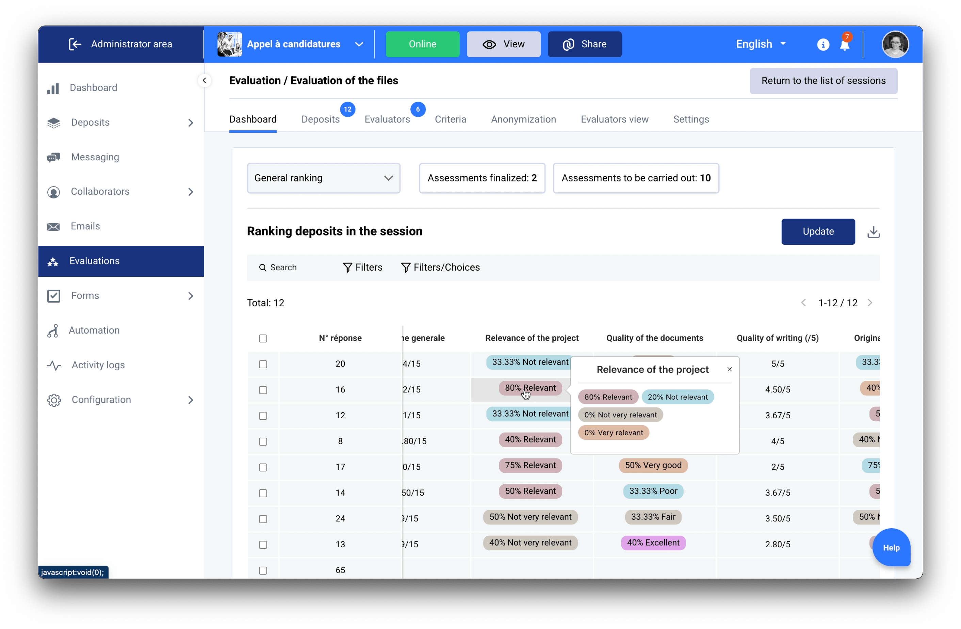The image size is (961, 629).
Task: Collapse the sidebar with arrow icon
Action: pos(204,80)
